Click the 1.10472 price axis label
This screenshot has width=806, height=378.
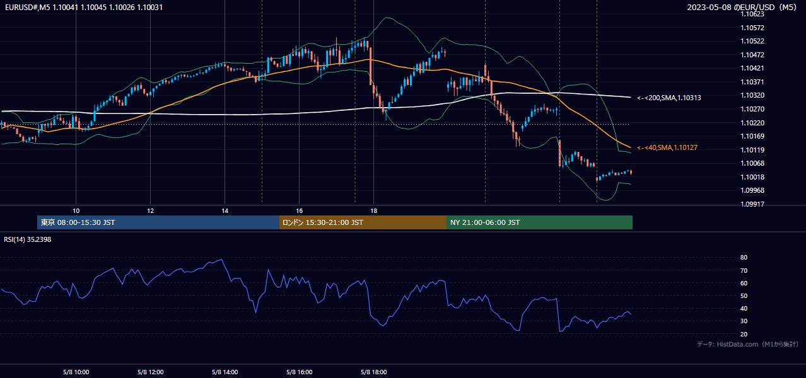click(752, 55)
